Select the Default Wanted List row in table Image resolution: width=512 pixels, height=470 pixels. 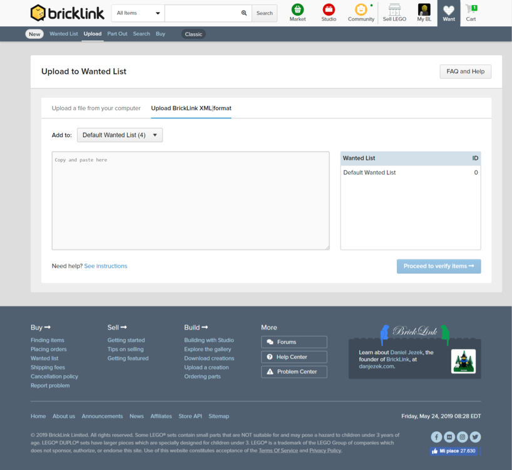tap(411, 172)
